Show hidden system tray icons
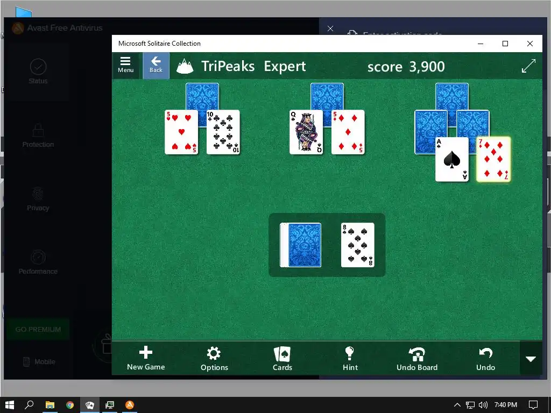This screenshot has height=413, width=551. pyautogui.click(x=457, y=405)
